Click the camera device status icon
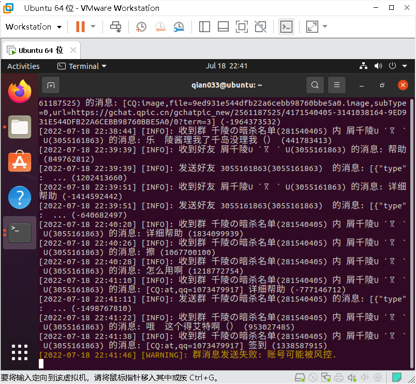 [x=378, y=377]
